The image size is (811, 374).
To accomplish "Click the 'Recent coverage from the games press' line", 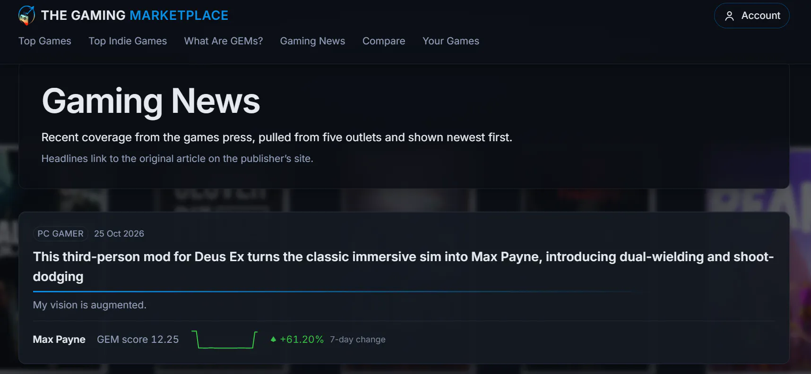I will (277, 137).
